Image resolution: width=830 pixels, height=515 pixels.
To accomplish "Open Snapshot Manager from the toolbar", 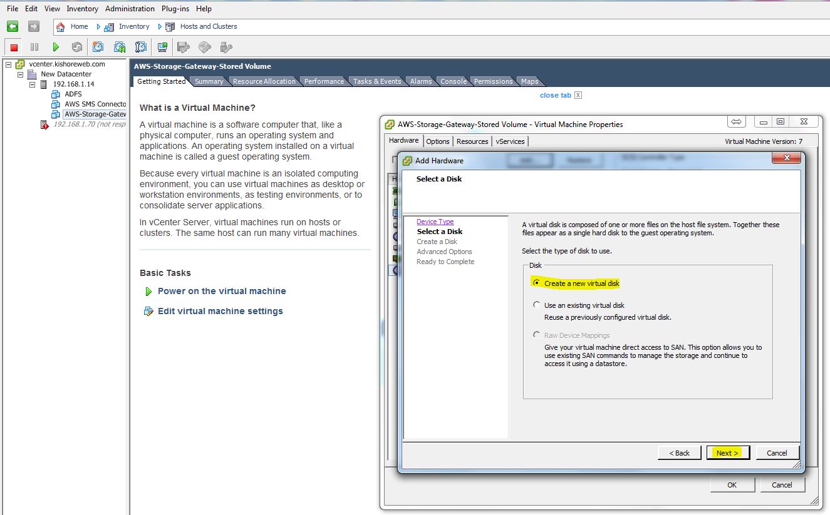I will pyautogui.click(x=141, y=47).
